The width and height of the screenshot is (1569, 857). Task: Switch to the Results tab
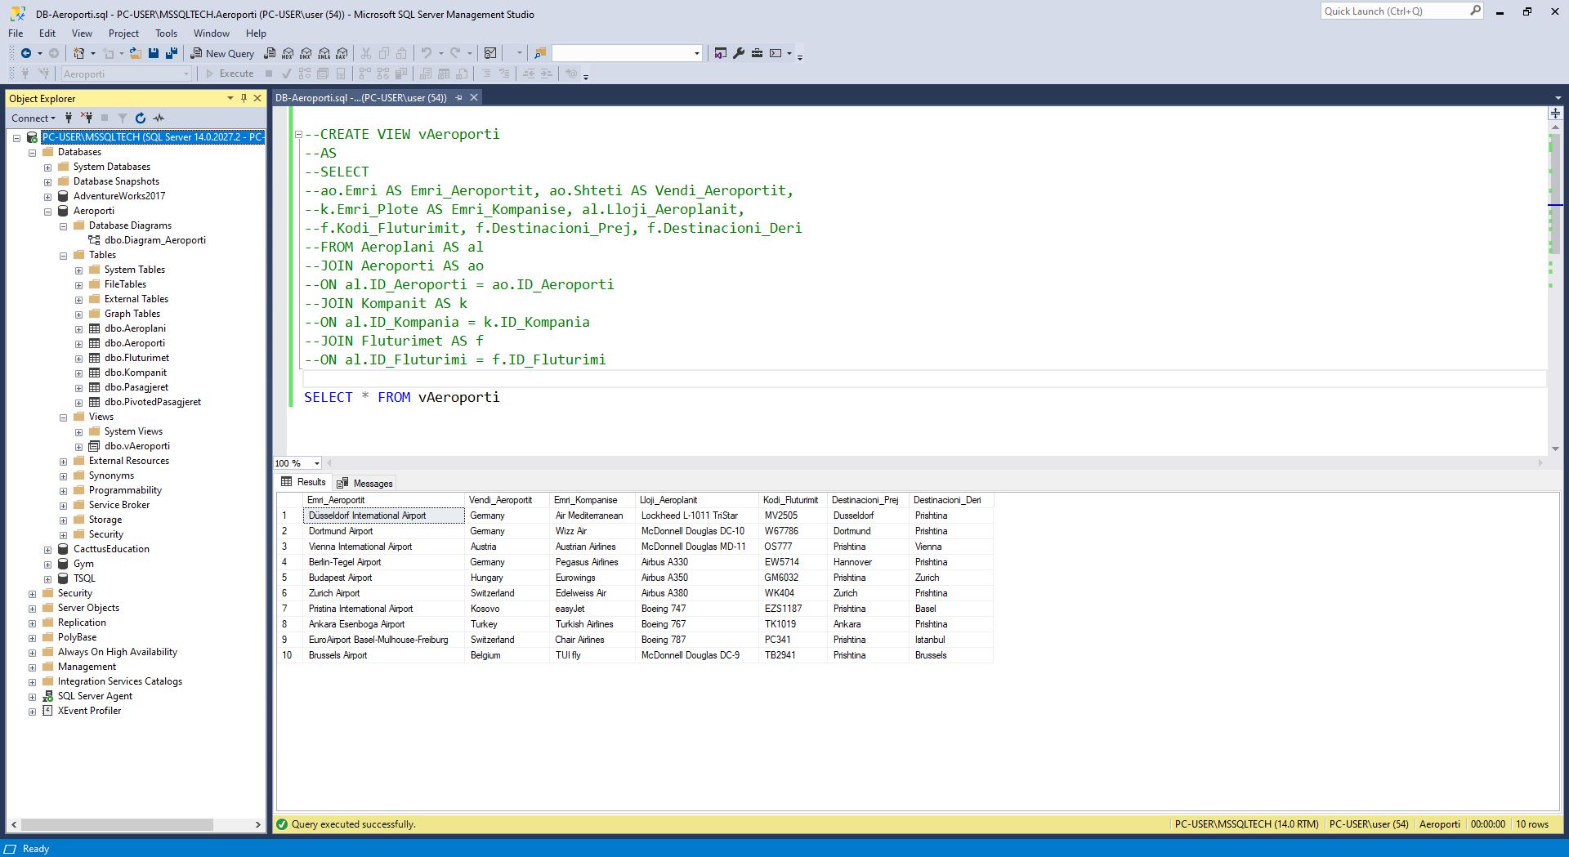(303, 482)
